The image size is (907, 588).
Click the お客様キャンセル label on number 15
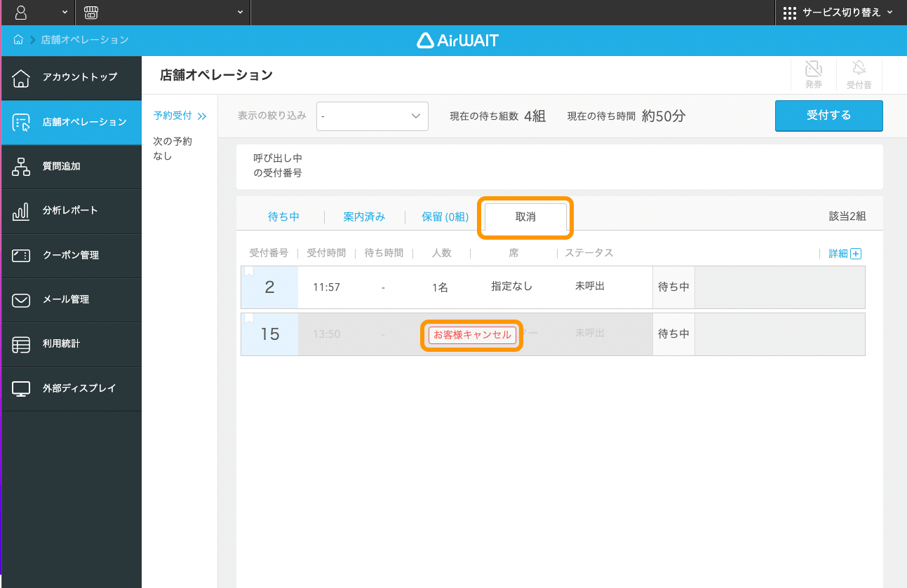tap(471, 334)
